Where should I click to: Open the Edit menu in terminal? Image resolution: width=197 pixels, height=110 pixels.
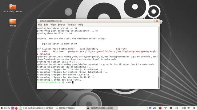pos(46,25)
